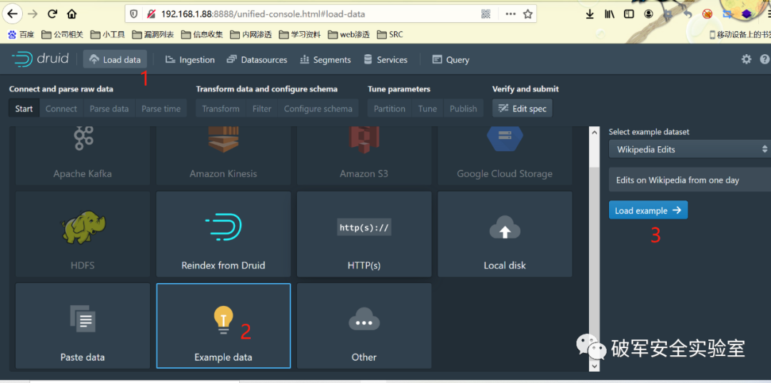Click the address bar URL

263,14
